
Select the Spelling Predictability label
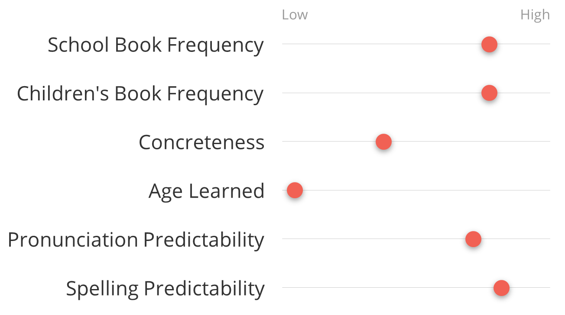pos(165,289)
